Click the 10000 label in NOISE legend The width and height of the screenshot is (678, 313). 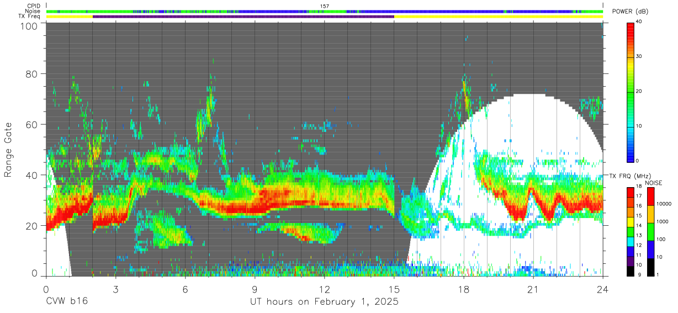pyautogui.click(x=664, y=204)
